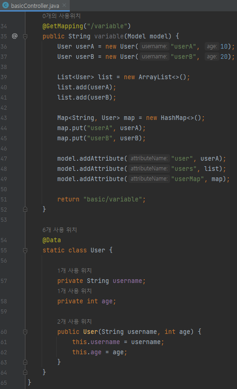Click the User class name on line 55

(x=98, y=250)
